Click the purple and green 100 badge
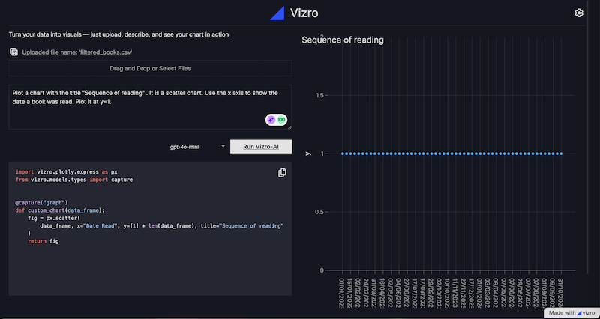This screenshot has height=319, width=600. point(277,120)
